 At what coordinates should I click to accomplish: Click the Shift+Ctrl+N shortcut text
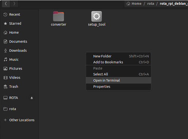click(x=139, y=56)
